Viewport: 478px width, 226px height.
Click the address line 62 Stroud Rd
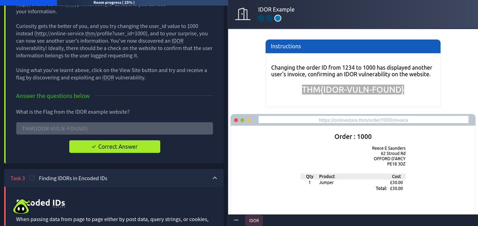pyautogui.click(x=393, y=153)
